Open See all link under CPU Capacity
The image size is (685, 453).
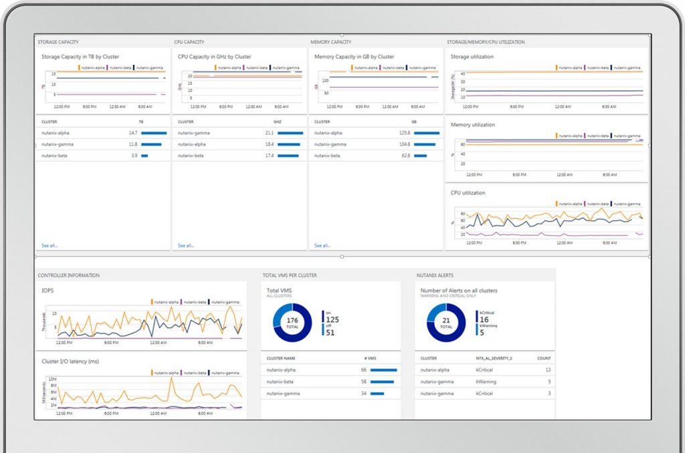(x=186, y=246)
